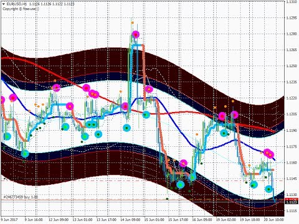Screen dimensions: 299x224
Task: Click the black current price tag 1.1123
Action: coord(292,202)
